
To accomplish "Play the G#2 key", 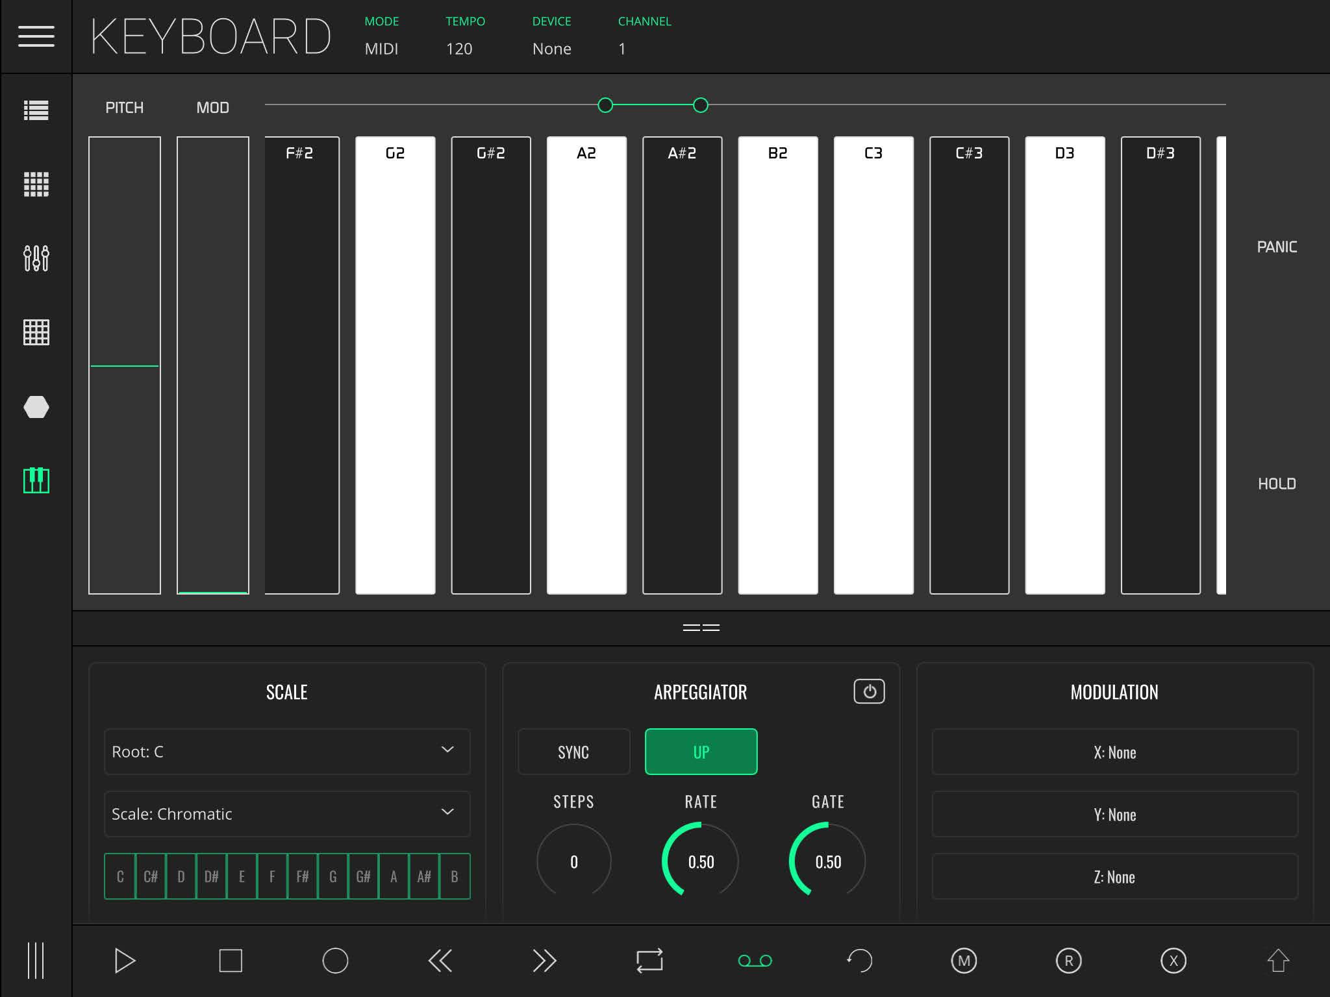I will (x=490, y=365).
